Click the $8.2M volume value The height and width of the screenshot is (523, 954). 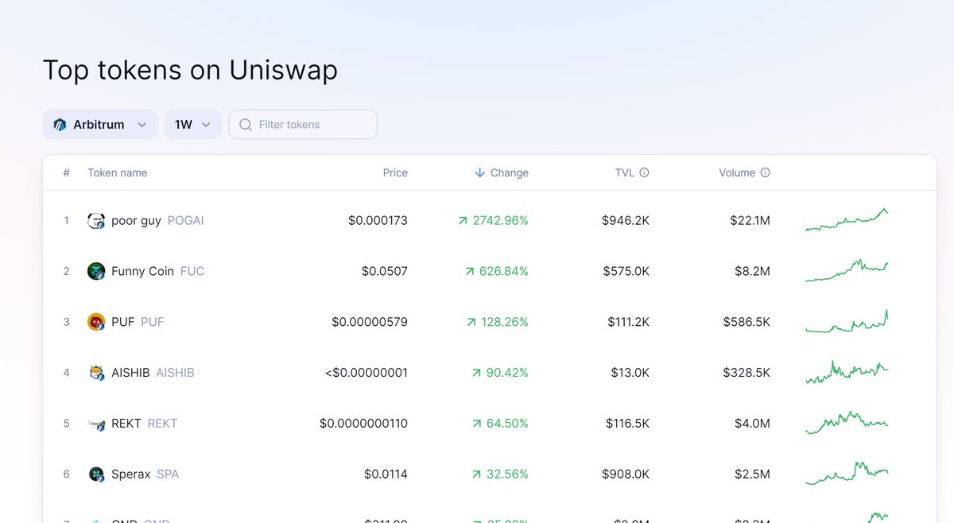pyautogui.click(x=752, y=271)
